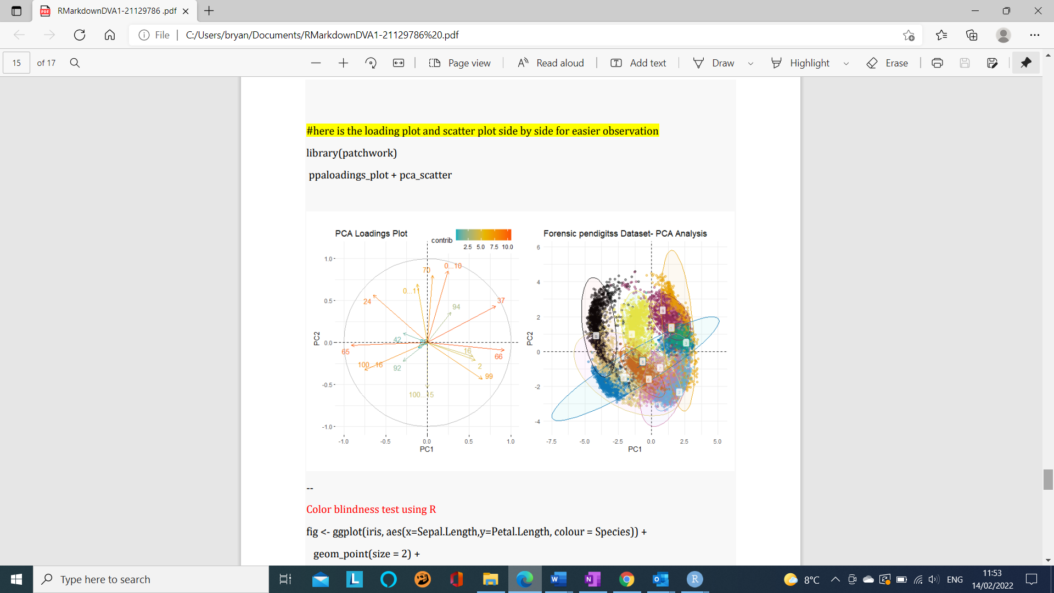This screenshot has width=1054, height=593.
Task: Rotate the PDF page
Action: coord(371,63)
